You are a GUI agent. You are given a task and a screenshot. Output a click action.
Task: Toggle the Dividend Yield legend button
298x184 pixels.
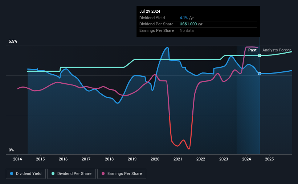tap(26, 174)
